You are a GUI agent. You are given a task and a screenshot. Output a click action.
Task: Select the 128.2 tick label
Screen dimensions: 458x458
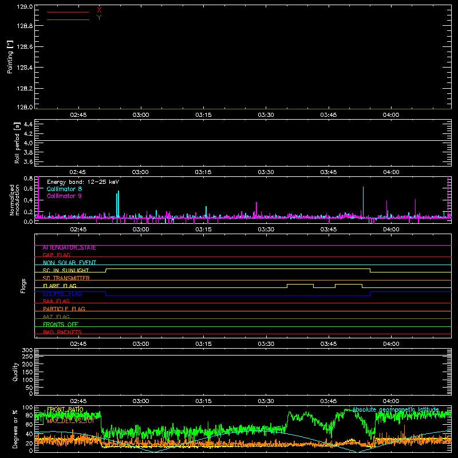pos(25,89)
